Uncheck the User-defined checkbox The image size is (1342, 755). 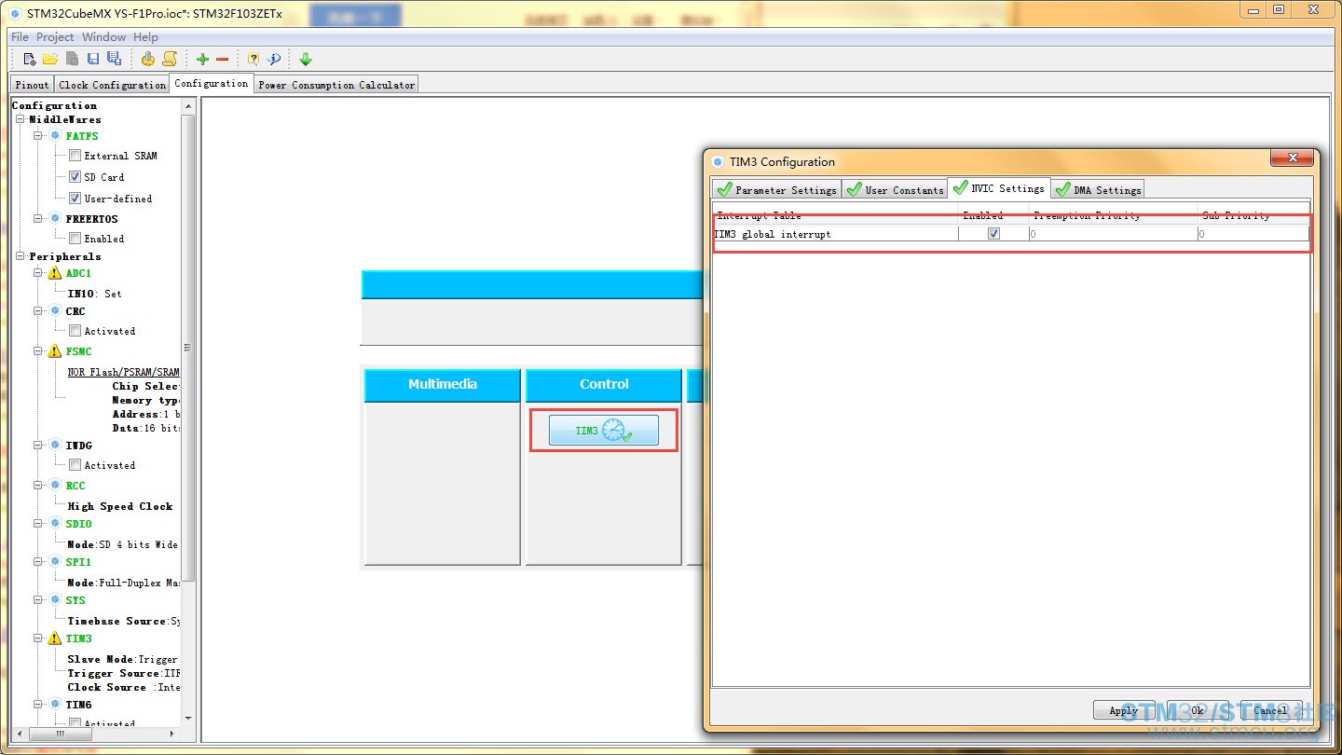(x=75, y=198)
